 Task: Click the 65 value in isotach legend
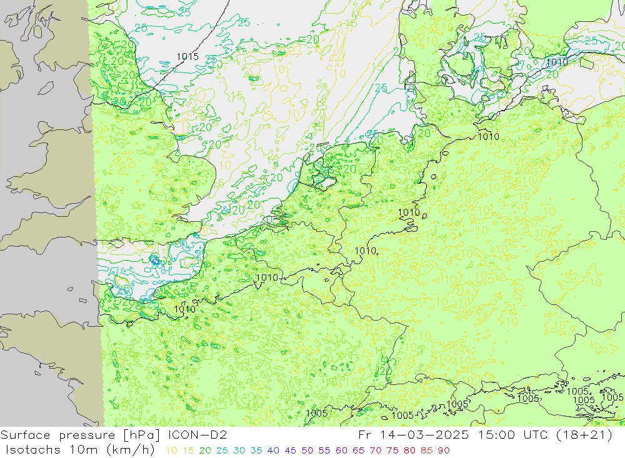tap(358, 451)
